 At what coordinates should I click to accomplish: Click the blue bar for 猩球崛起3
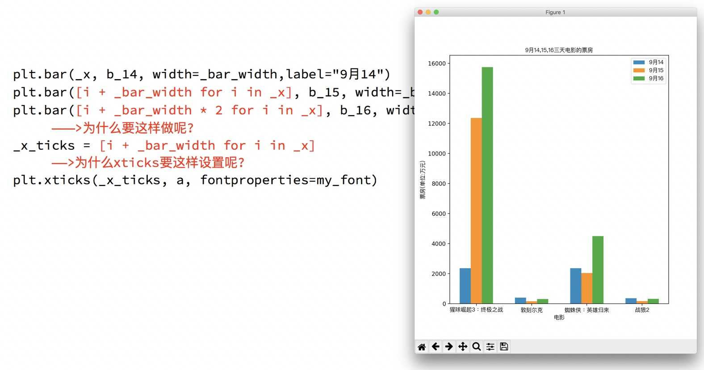click(x=465, y=286)
